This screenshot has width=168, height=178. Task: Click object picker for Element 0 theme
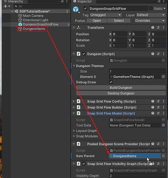pyautogui.click(x=163, y=77)
